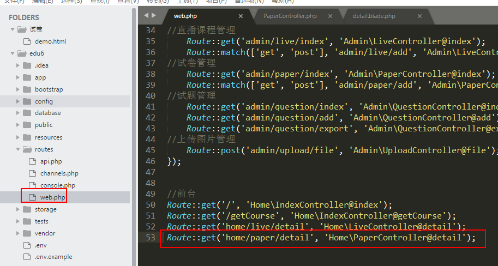Click the folder icon next to vendor
Screen dimensions: 498x266
[27, 233]
